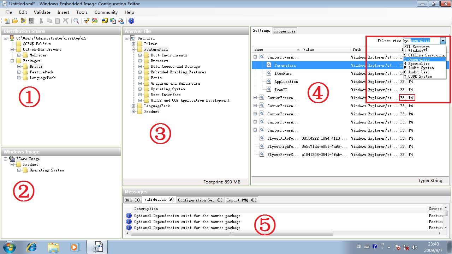Image resolution: width=452 pixels, height=254 pixels.
Task: Select Embedded Enabling Features tree item
Action: click(x=178, y=72)
